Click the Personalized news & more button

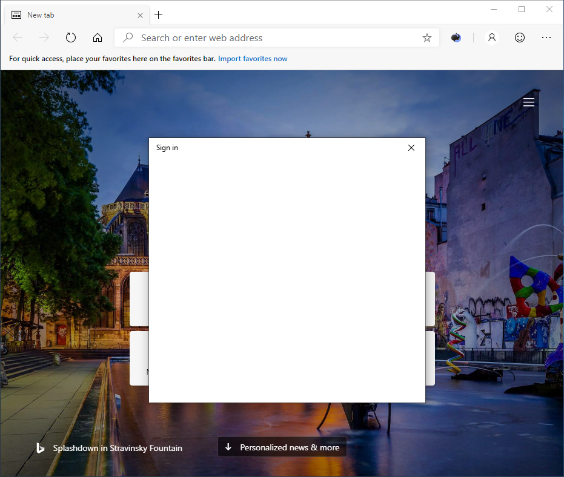[x=282, y=447]
